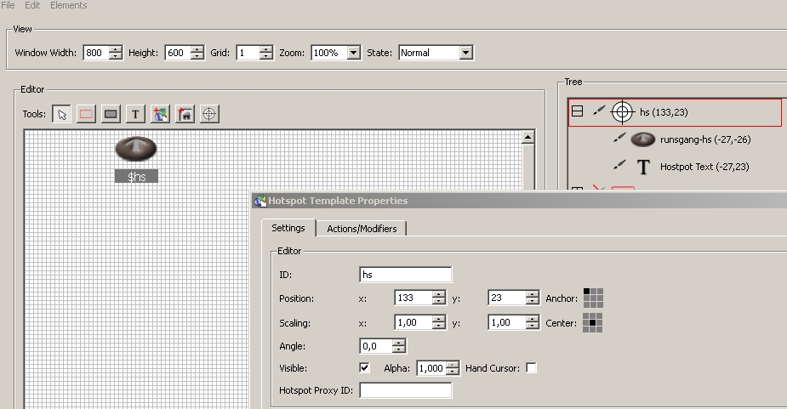Click the add button tool icon
The image size is (787, 409).
[x=185, y=114]
